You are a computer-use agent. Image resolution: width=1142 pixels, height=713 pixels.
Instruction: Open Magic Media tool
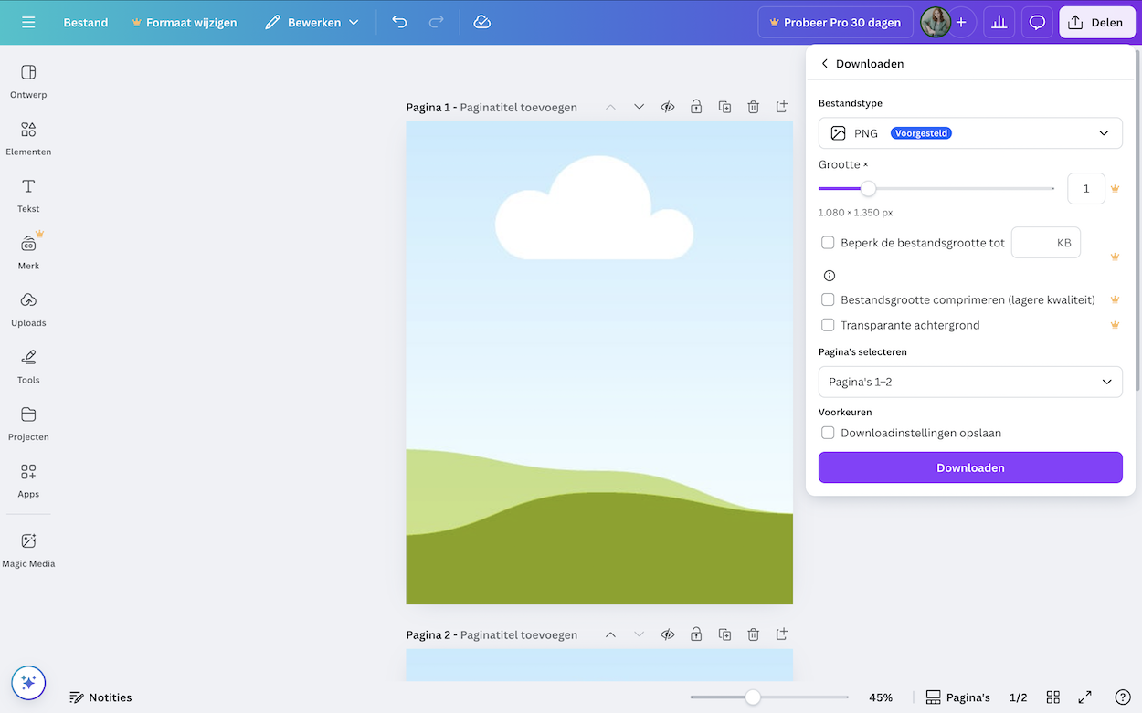[28, 550]
